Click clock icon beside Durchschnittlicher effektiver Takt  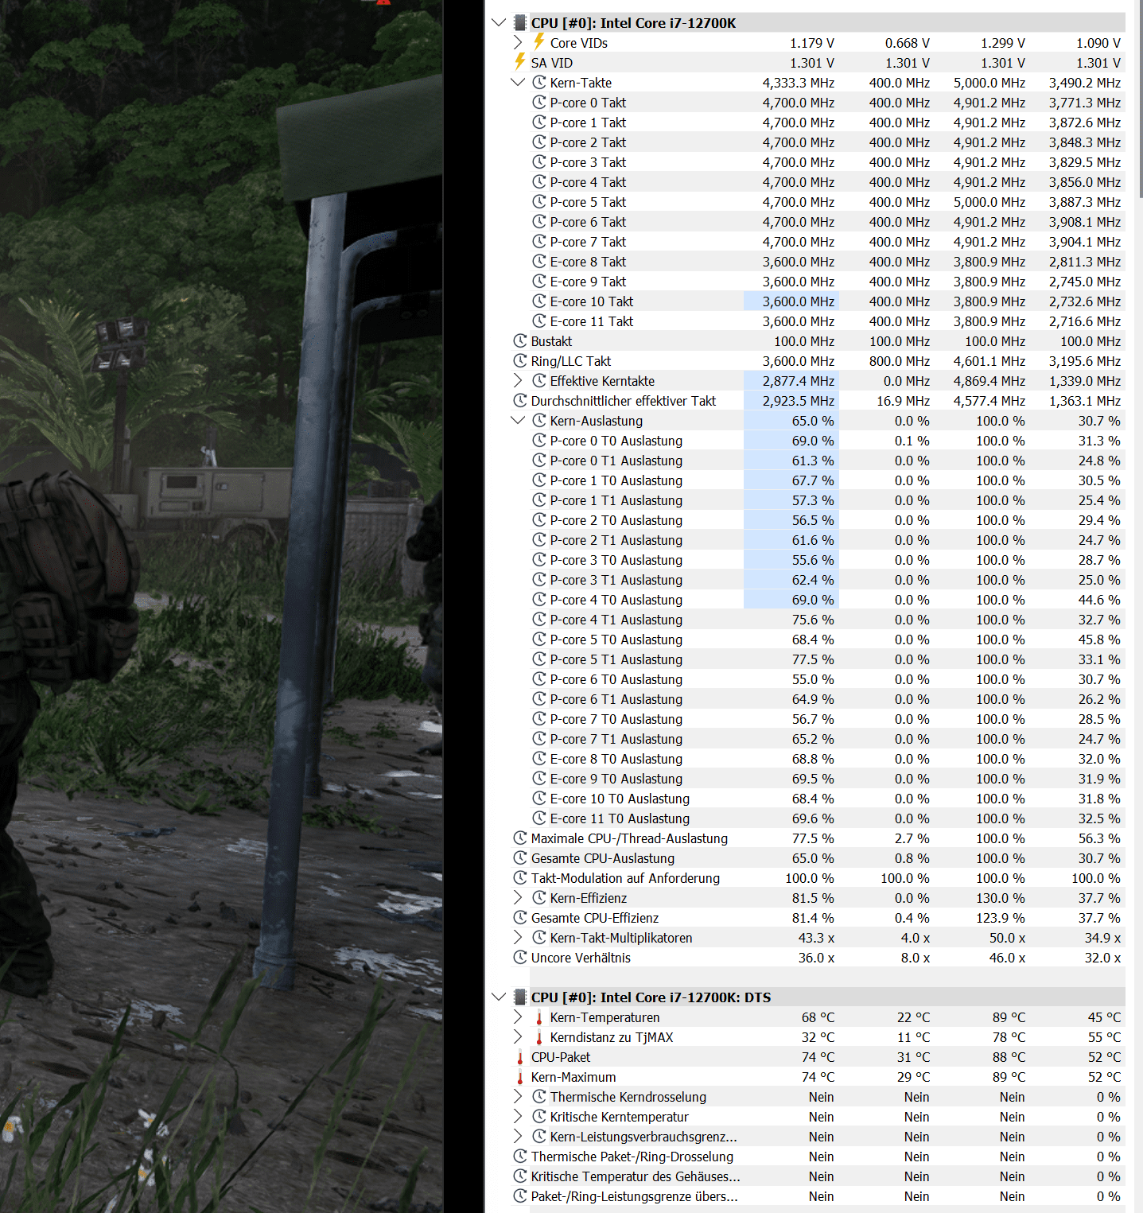point(520,401)
